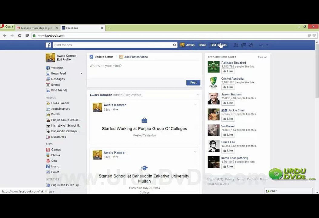Open Opera speed dial grid icon

[x=27, y=36]
